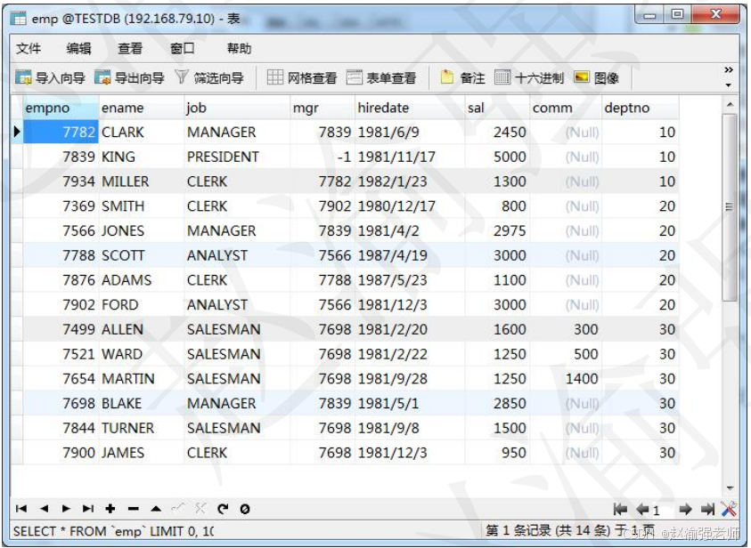This screenshot has width=751, height=548.
Task: Click the grayed apply changes checkmark icon
Action: [x=178, y=508]
